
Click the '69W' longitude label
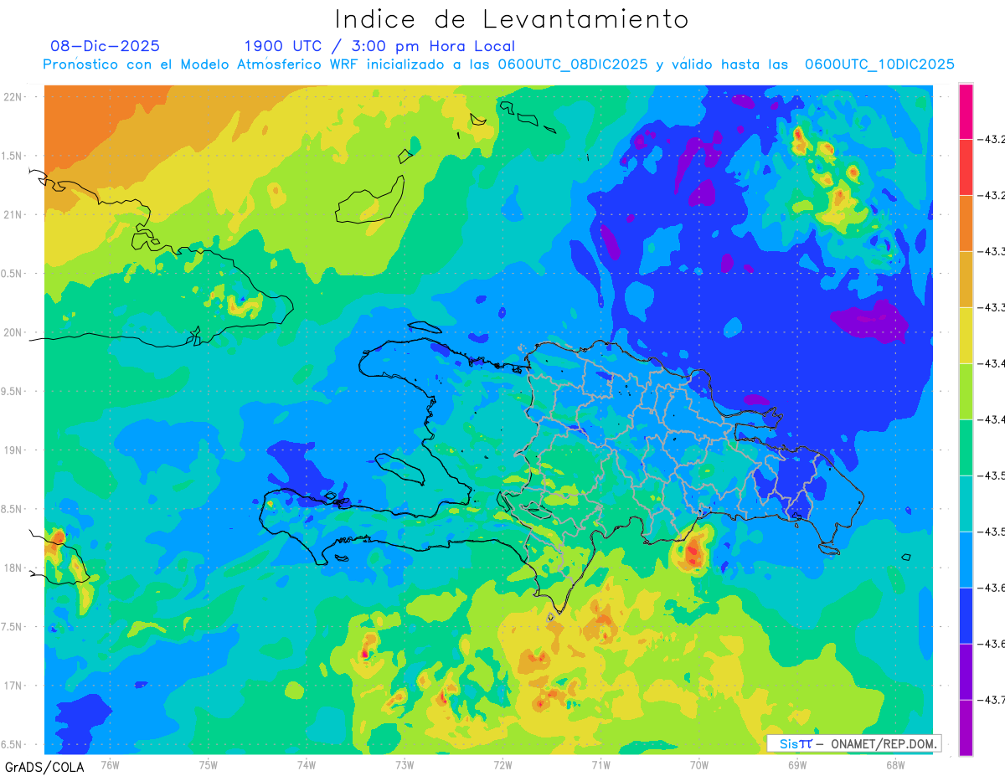tap(797, 764)
